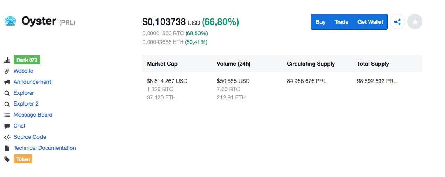This screenshot has width=445, height=177.
Task: Click the tag icon beside Token
Action: point(7,159)
